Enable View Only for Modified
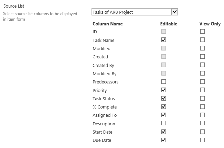 pyautogui.click(x=202, y=48)
